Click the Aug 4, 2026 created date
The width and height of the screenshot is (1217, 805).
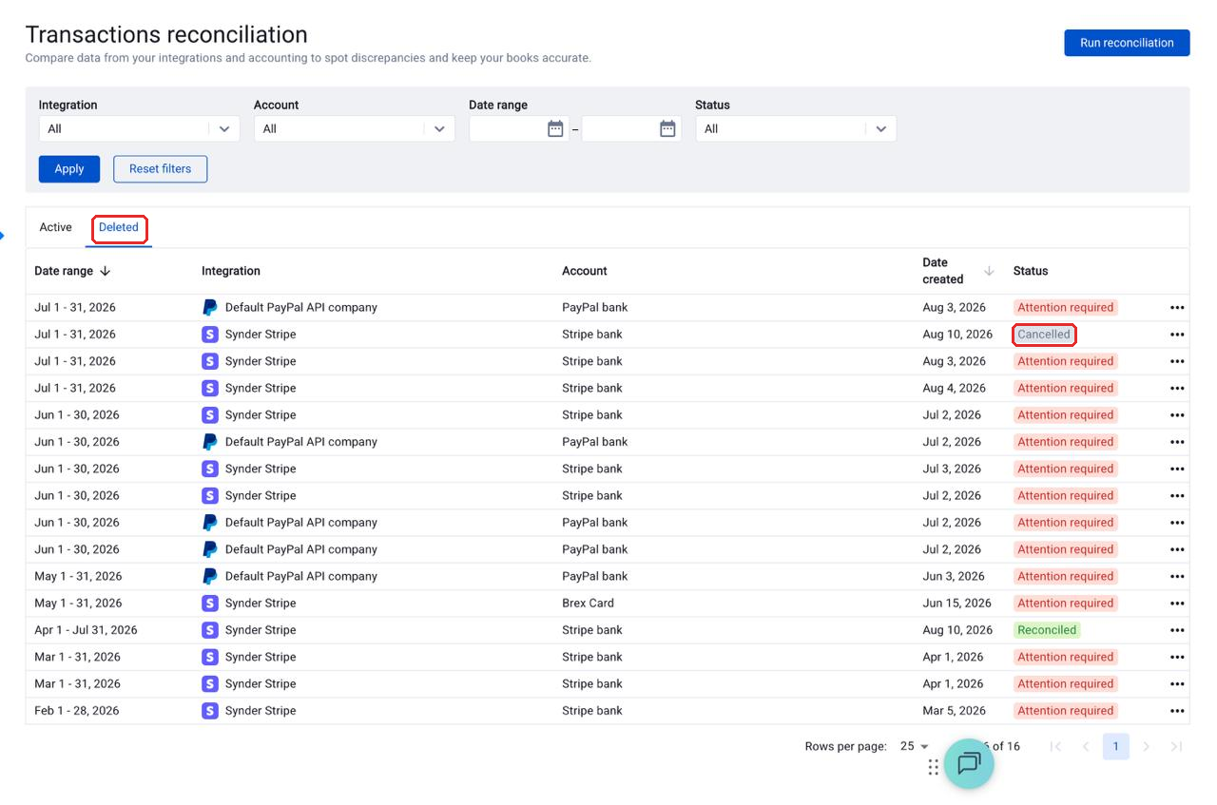click(x=954, y=389)
